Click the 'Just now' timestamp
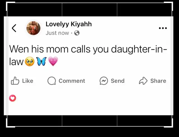 pos(57,33)
